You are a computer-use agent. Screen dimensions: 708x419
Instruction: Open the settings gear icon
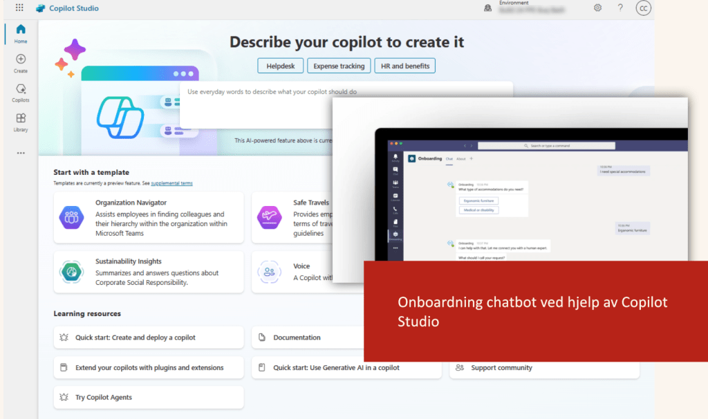[x=598, y=8]
